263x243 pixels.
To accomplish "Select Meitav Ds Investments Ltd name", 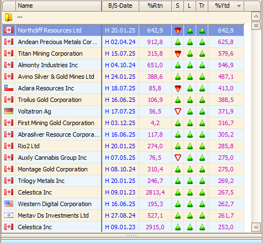I will click(x=53, y=215).
